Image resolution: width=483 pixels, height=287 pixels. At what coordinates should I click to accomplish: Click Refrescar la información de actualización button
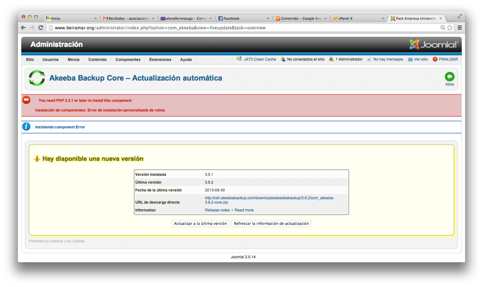271,223
